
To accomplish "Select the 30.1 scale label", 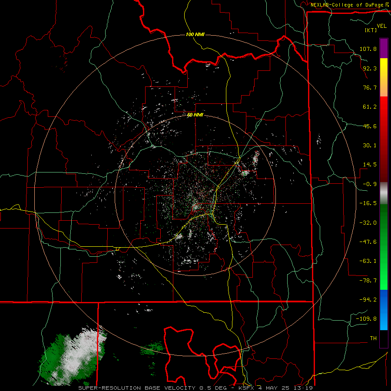I will point(370,146).
